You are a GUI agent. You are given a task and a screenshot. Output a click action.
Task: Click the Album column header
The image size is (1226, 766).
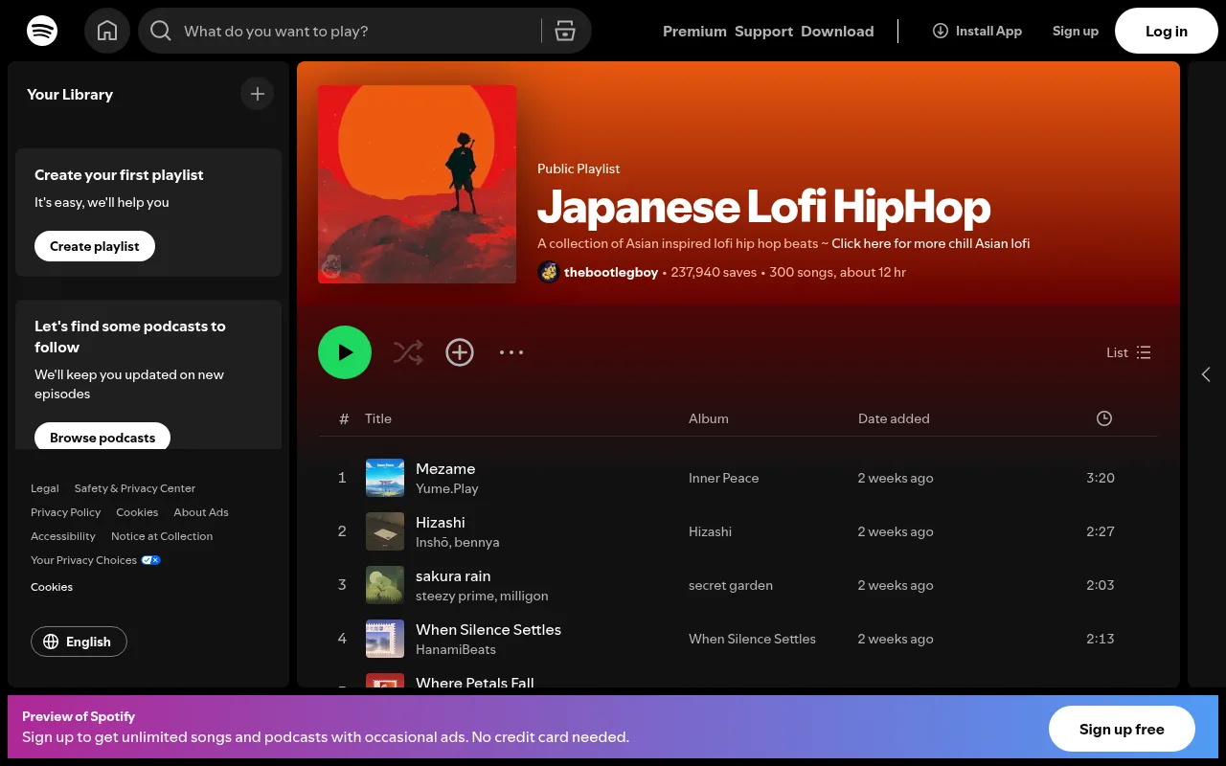pyautogui.click(x=709, y=418)
